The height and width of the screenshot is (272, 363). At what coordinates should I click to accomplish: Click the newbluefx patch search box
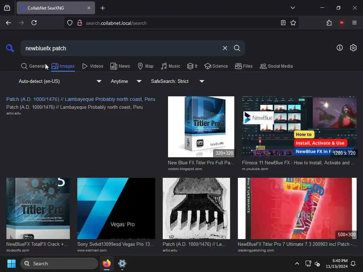tap(122, 48)
